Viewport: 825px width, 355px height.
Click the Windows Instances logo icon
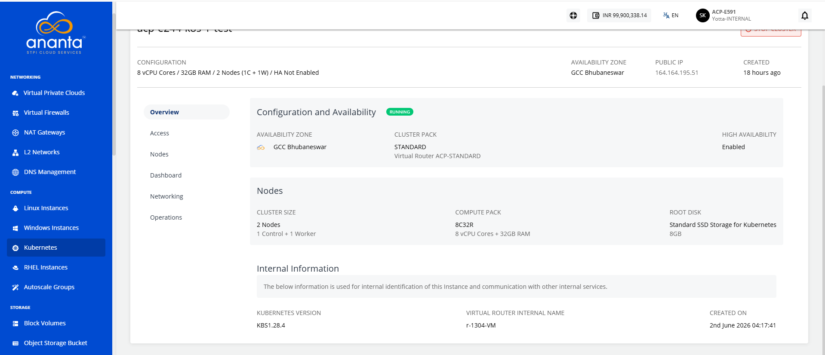pos(15,228)
